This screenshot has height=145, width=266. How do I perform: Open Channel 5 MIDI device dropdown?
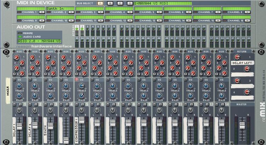point(159,12)
